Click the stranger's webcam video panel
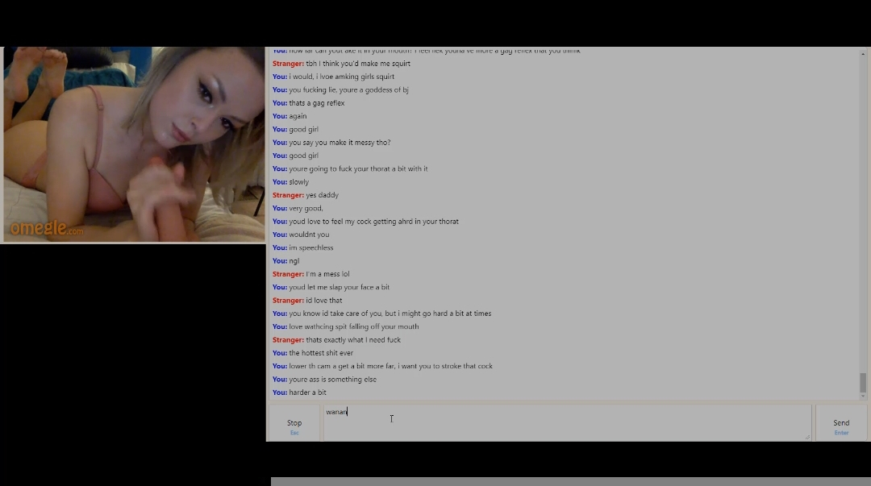The image size is (871, 486). 134,144
